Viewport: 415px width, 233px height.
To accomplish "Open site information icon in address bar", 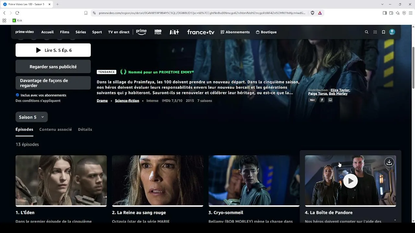I will [x=94, y=13].
